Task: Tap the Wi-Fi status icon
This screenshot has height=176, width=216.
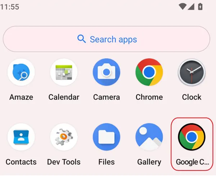Action: click(183, 6)
